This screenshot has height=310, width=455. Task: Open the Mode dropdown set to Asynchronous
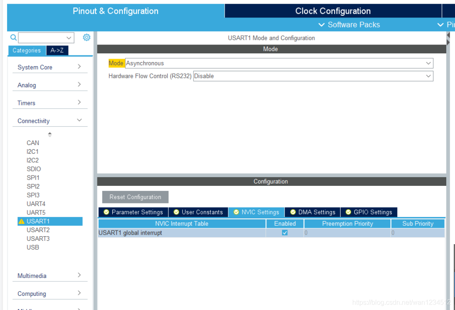pyautogui.click(x=279, y=63)
